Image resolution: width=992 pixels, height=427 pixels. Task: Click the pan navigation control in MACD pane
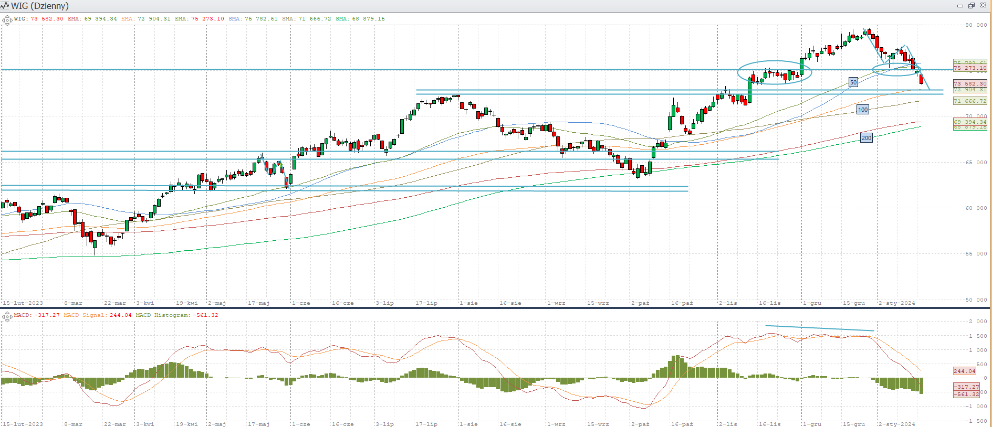click(7, 316)
